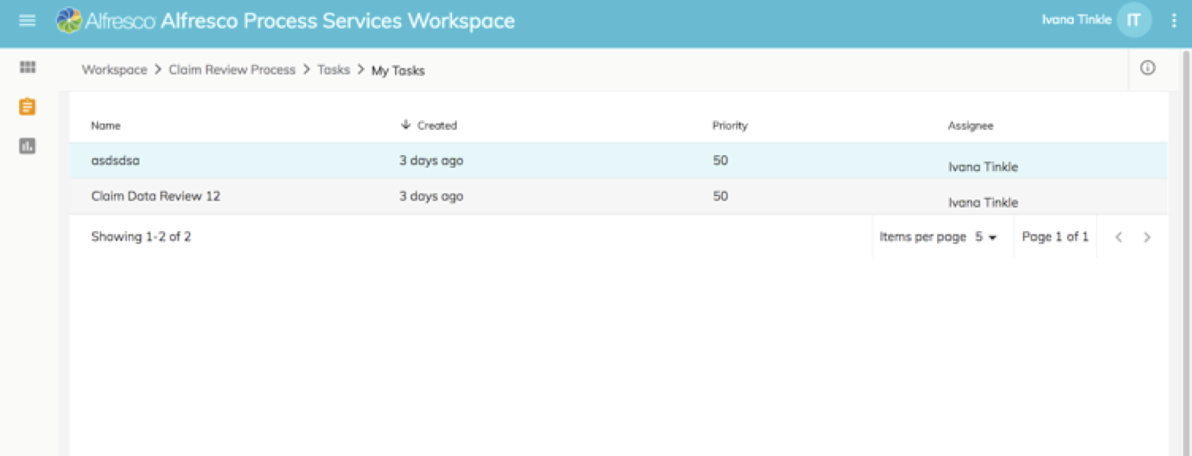Open Claim Review Process breadcrumb link
The image size is (1192, 456).
[232, 69]
